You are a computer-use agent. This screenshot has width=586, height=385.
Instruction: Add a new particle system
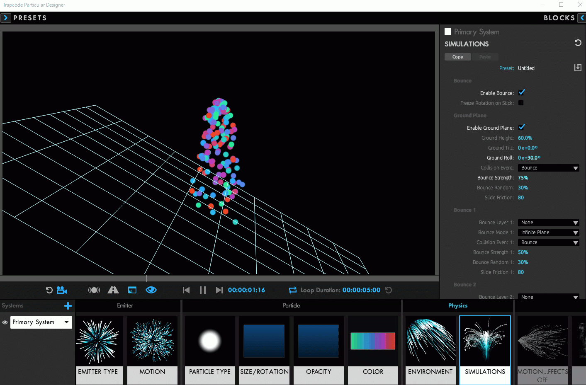pos(68,306)
